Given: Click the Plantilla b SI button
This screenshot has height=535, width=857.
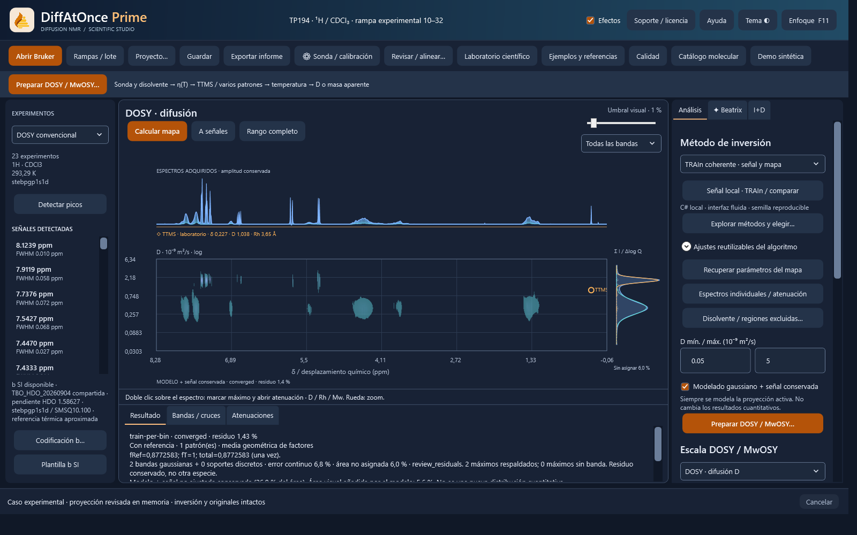Looking at the screenshot, I should [60, 464].
